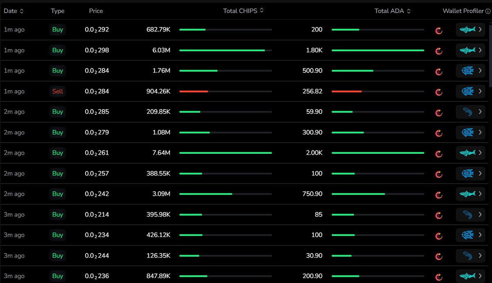
Task: Expand wallet profiler chevron in the 904.26K Sell row
Action: [481, 91]
